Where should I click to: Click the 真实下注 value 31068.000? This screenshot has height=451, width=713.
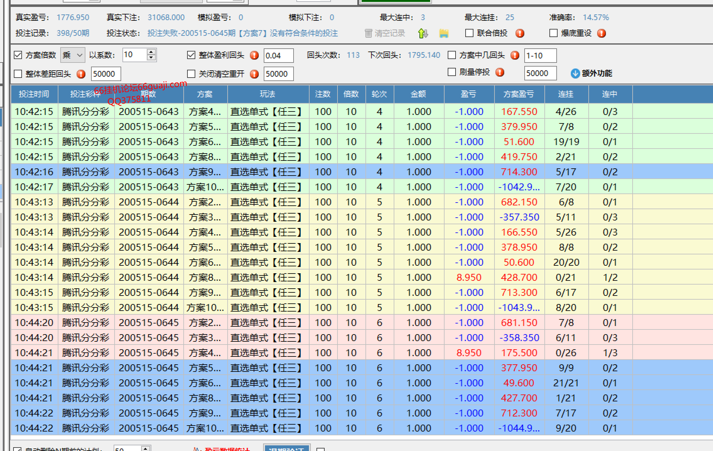[166, 17]
